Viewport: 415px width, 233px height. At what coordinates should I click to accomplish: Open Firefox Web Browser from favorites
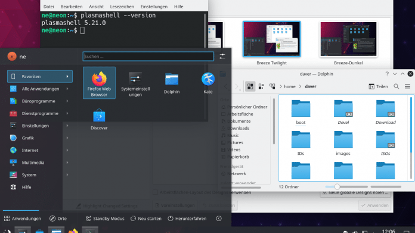[x=99, y=83]
